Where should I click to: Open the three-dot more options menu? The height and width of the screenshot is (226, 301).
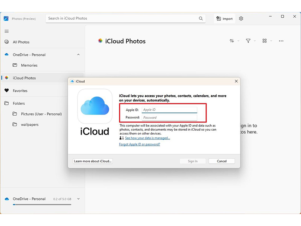[281, 41]
